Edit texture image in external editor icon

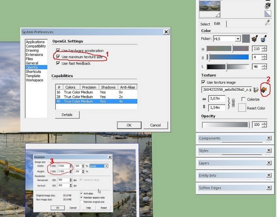tap(264, 90)
